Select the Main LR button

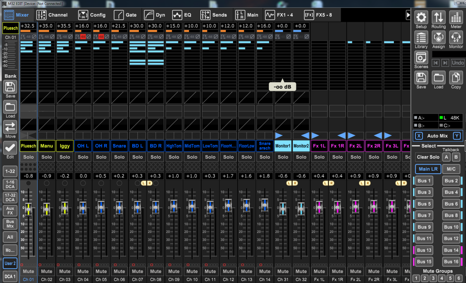(428, 169)
